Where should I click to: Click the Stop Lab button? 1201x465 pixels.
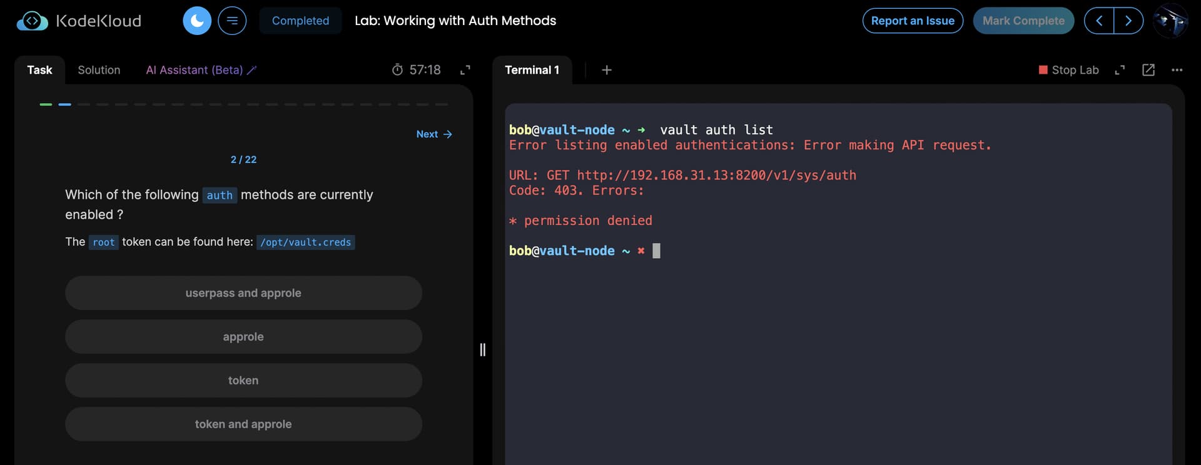(1068, 70)
